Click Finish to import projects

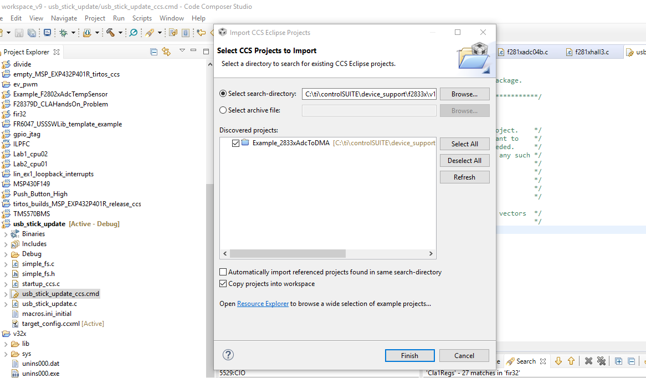point(409,355)
